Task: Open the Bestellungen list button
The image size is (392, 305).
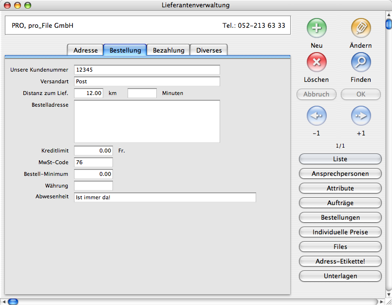Action: click(x=340, y=217)
